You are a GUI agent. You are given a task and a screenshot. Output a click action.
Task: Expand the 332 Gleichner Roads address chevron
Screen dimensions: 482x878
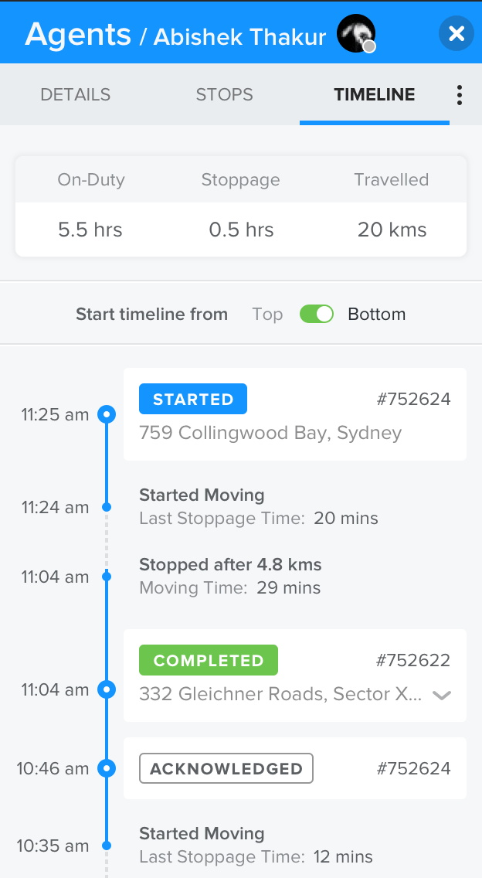[442, 695]
